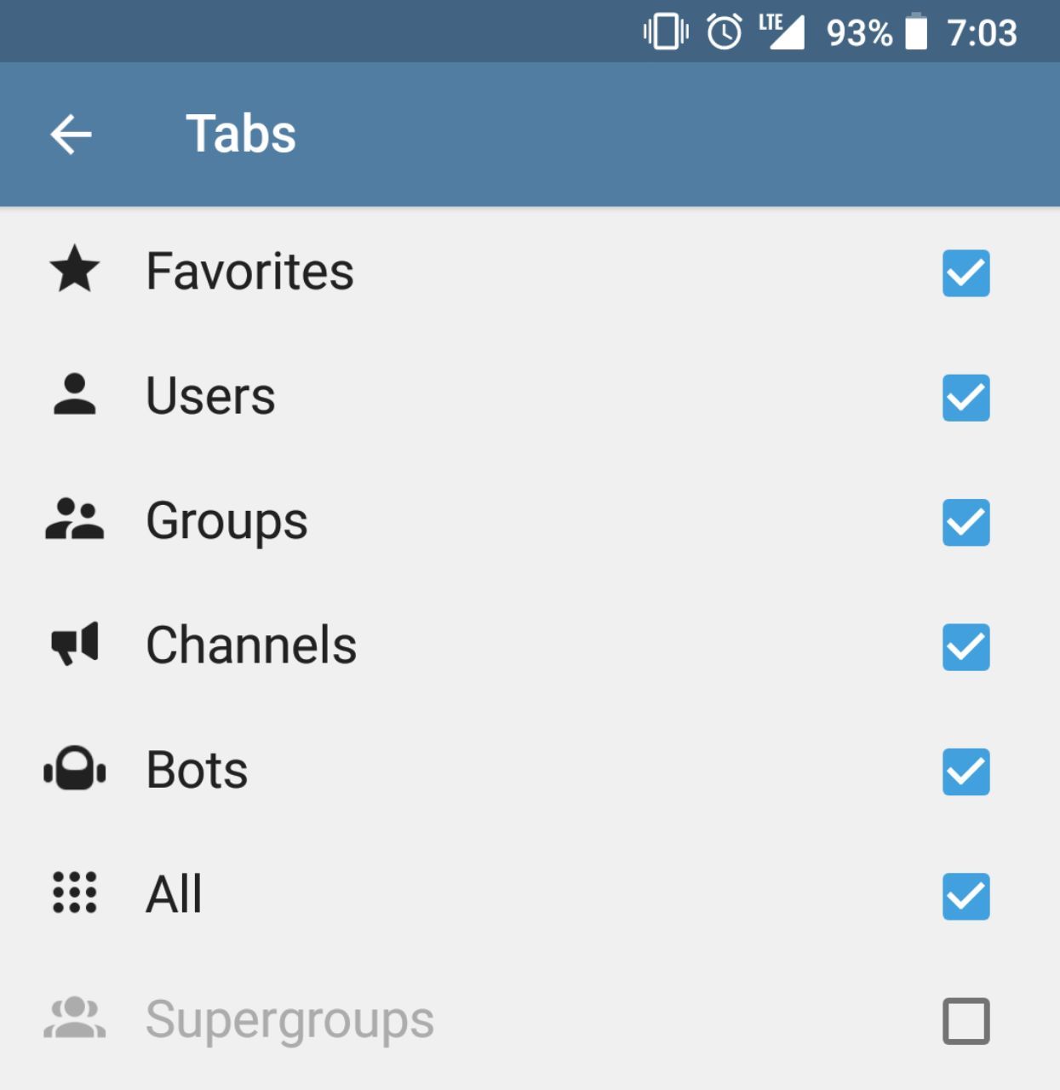Select the Favorites label
The width and height of the screenshot is (1060, 1090).
coord(249,272)
